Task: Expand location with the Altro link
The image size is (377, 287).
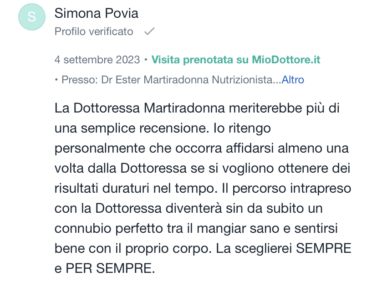Action: point(293,80)
